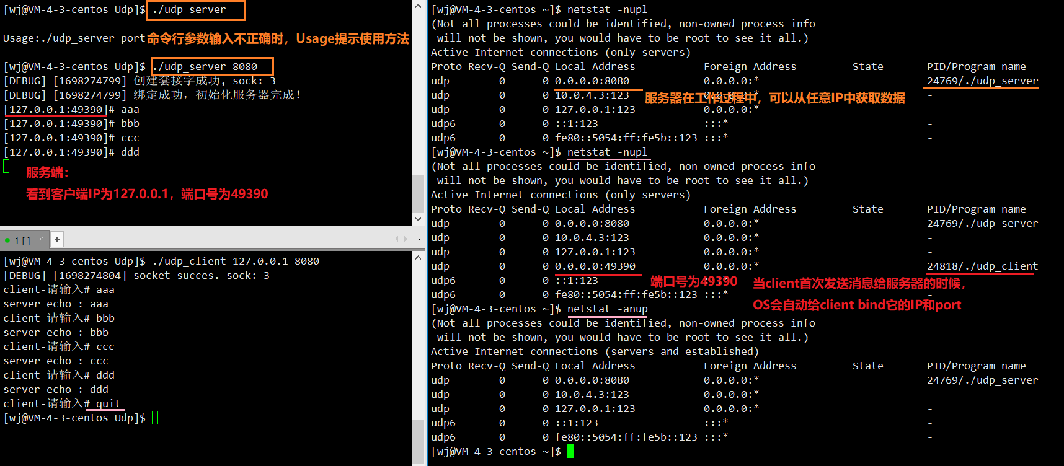Click scroll-up arrow of server terminal pane
Screen dimensions: 1064x466
click(418, 6)
